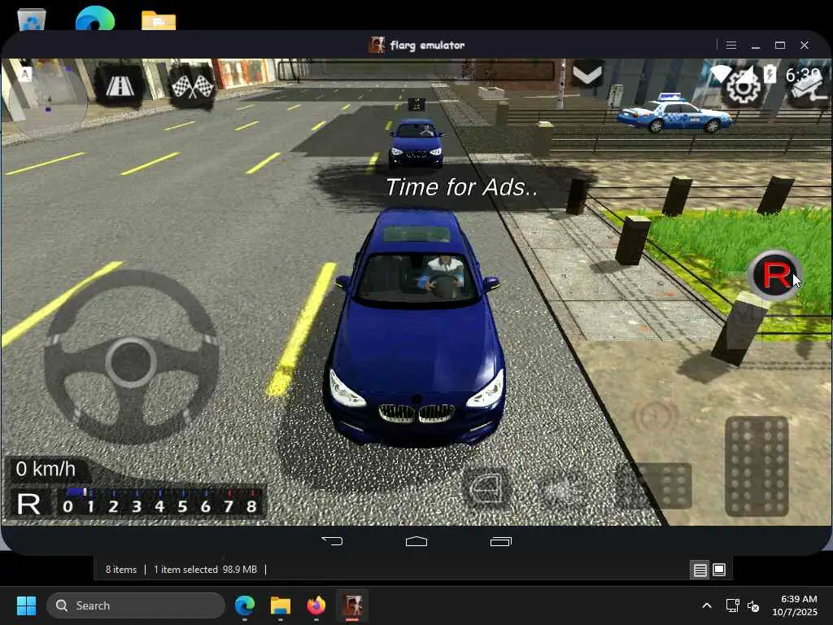Tap the Android home button
This screenshot has width=833, height=625.
point(416,541)
